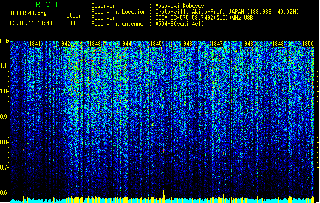Viewport: 320px width, 203px height.
Task: Click the meteor count 88
Action: coord(74,23)
